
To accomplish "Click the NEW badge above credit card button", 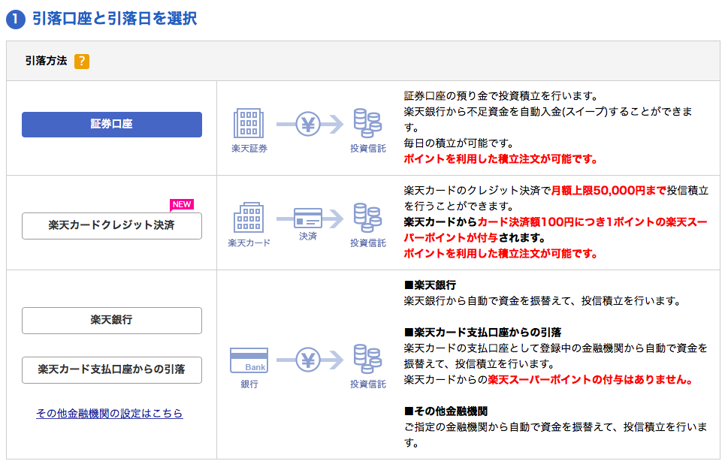I will click(x=182, y=204).
